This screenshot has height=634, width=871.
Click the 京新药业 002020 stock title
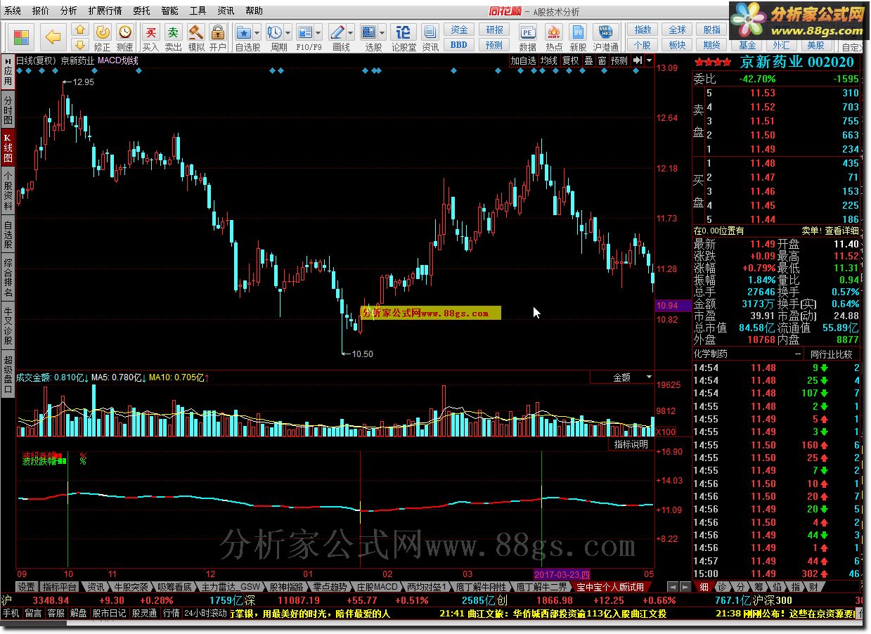pyautogui.click(x=797, y=62)
